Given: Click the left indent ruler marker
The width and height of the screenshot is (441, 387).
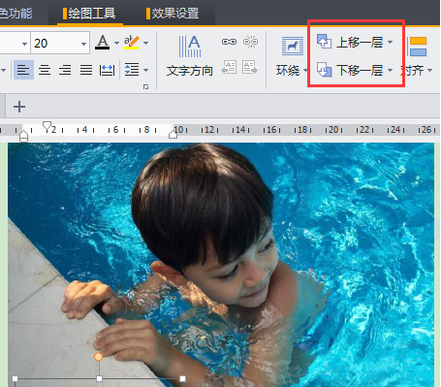Looking at the screenshot, I should (x=23, y=136).
